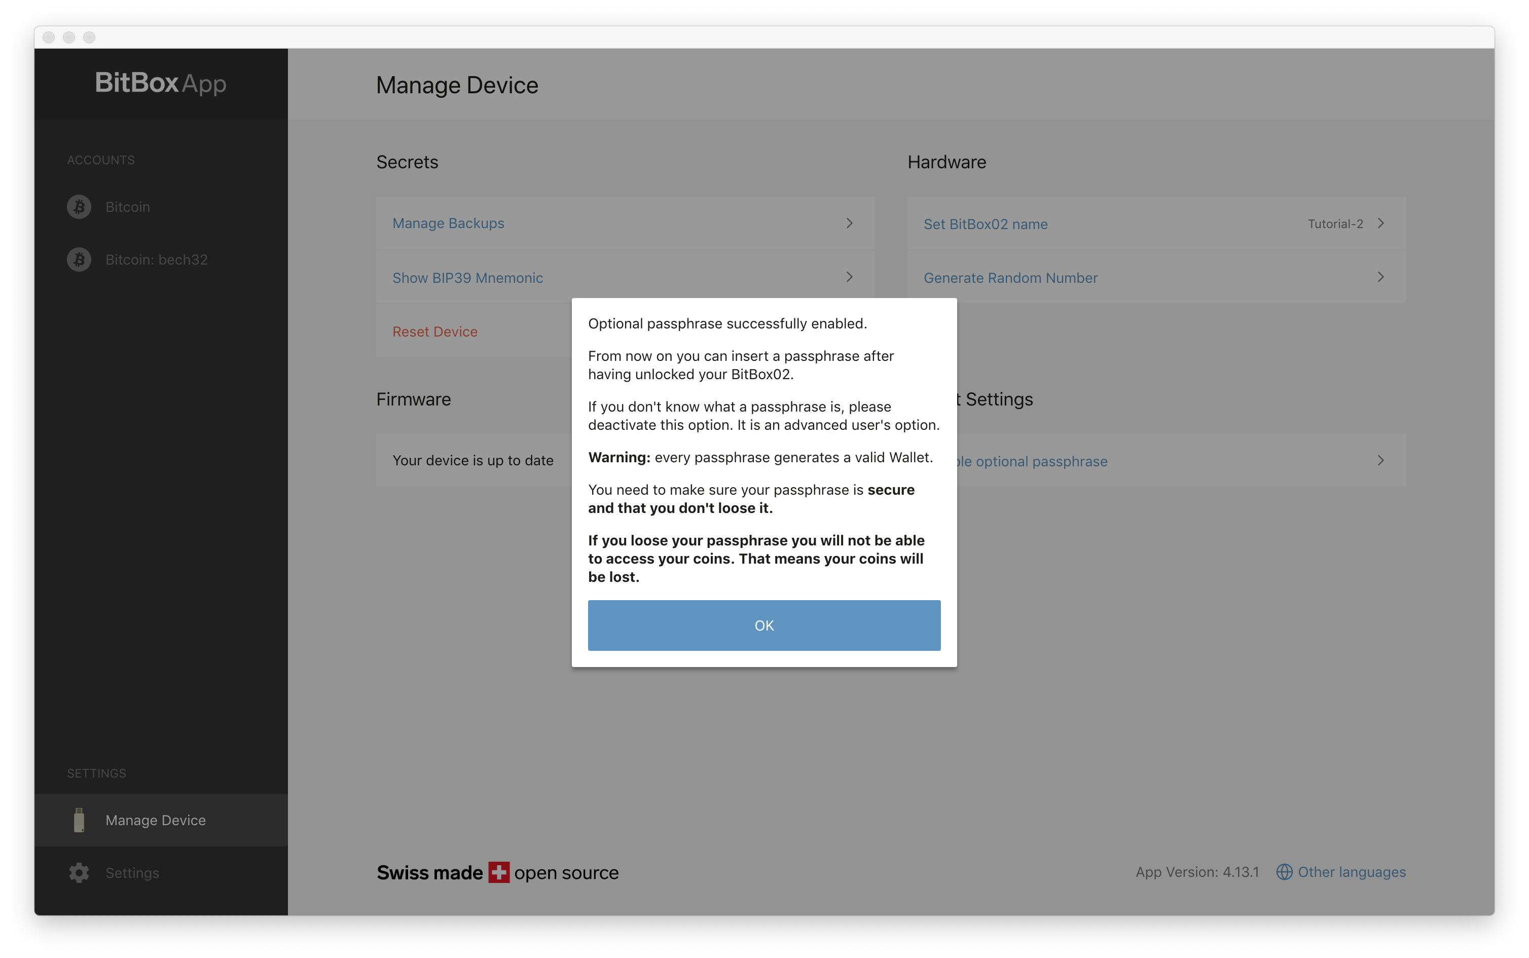
Task: Expand the Manage Backups chevron
Action: 849,223
